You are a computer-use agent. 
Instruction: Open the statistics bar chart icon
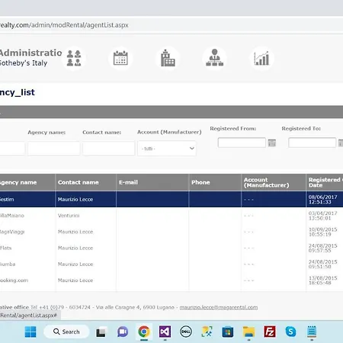(x=261, y=58)
